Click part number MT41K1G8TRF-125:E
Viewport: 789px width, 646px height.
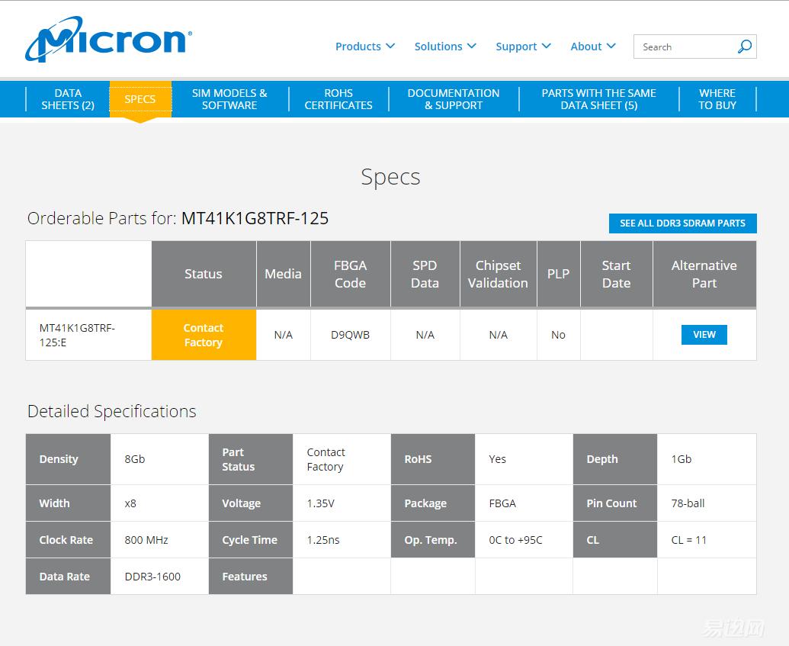[x=78, y=335]
